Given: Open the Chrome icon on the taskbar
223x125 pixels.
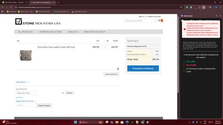Looking at the screenshot, I should [143, 122].
